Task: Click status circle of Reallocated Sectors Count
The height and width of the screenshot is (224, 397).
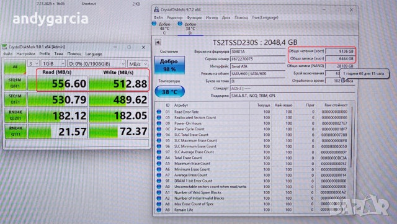Action: tap(159, 117)
